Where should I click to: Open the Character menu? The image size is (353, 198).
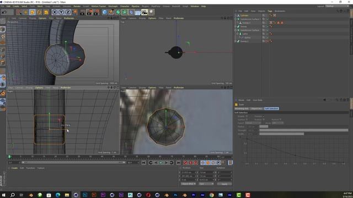[x=125, y=6]
